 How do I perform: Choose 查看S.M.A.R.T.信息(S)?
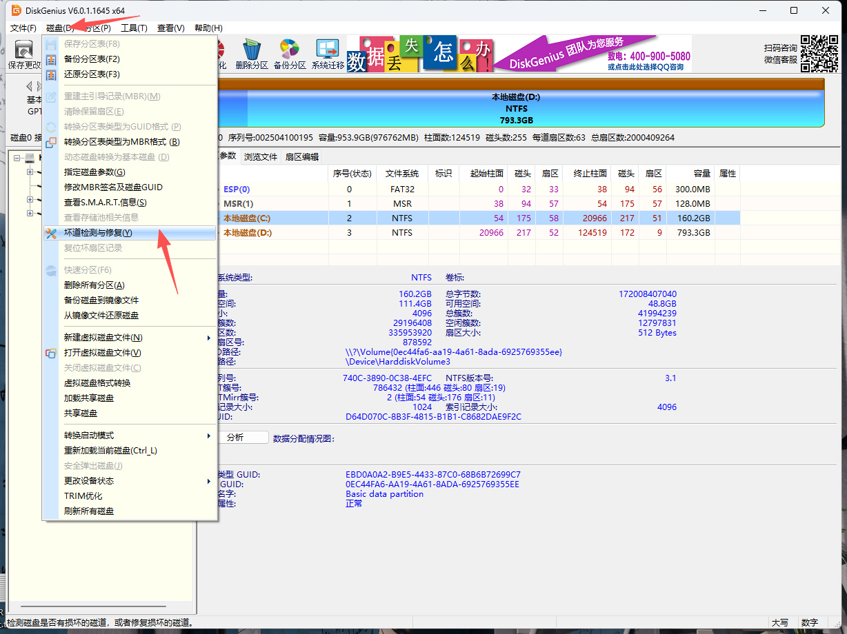click(130, 203)
